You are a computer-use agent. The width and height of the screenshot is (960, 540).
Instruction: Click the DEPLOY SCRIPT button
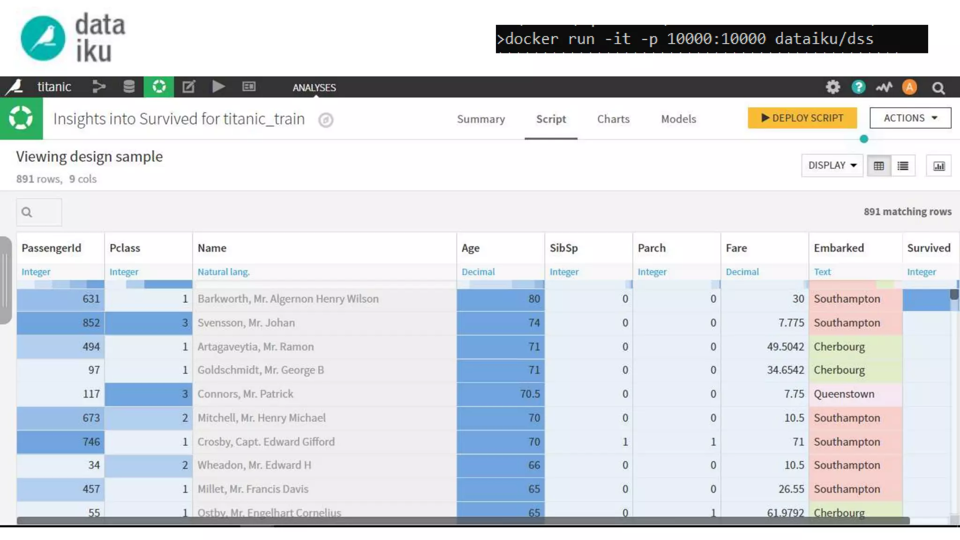802,118
